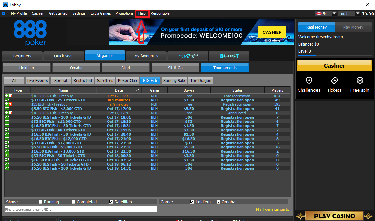
Task: Switch to Real Money mode
Action: pyautogui.click(x=316, y=27)
